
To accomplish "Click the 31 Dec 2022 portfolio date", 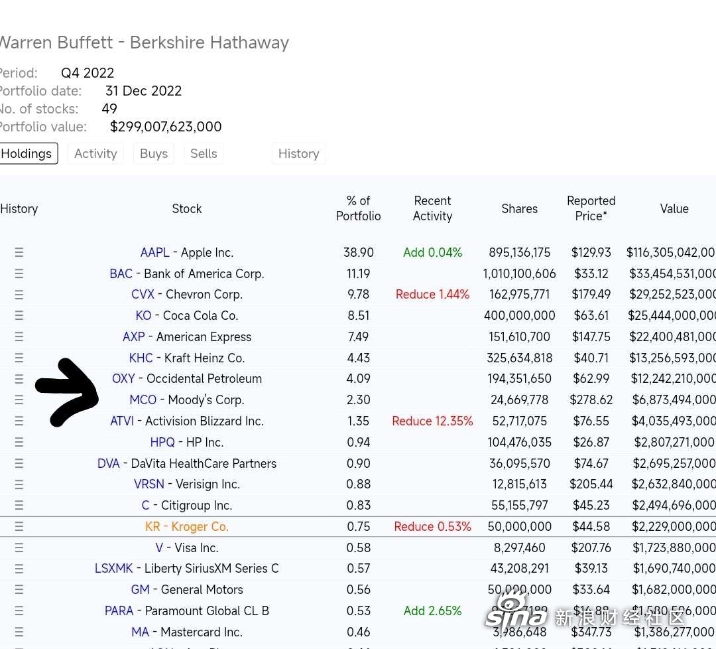I will coord(143,90).
